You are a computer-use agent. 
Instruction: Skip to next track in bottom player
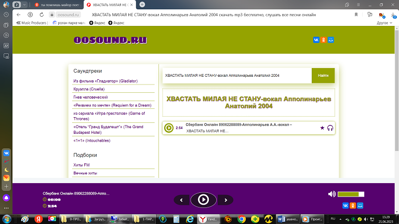225,200
